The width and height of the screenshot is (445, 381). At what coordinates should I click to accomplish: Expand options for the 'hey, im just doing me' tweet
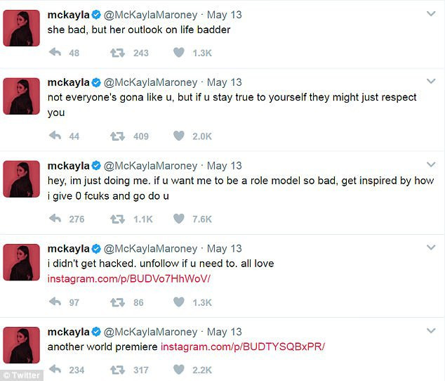pyautogui.click(x=431, y=165)
